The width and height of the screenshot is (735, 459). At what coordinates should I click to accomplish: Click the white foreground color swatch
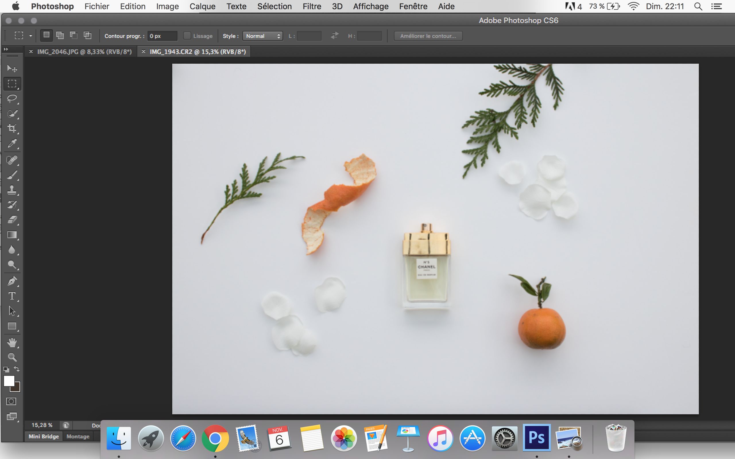tap(9, 380)
